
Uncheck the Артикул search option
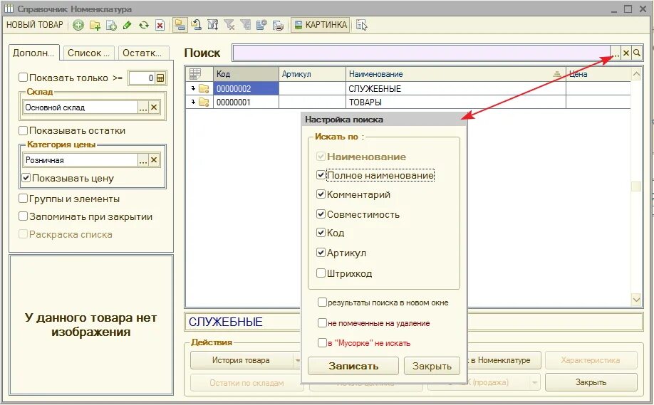pyautogui.click(x=321, y=253)
